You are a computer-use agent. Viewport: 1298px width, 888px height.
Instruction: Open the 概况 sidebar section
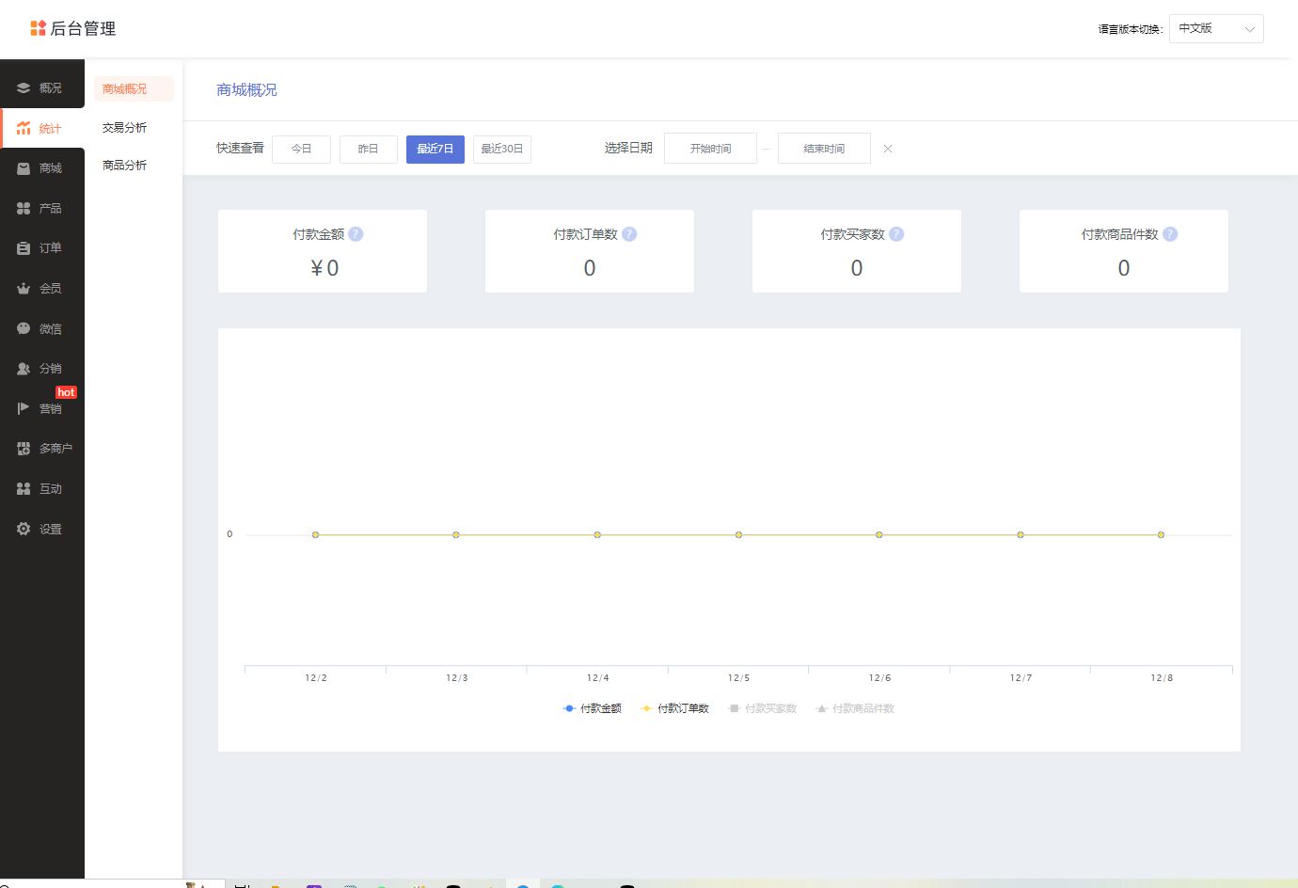[x=42, y=87]
